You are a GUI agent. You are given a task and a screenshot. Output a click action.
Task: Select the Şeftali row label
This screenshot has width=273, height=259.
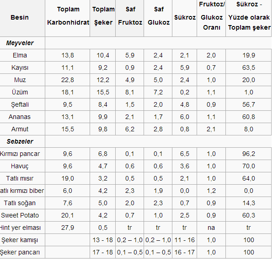20,104
